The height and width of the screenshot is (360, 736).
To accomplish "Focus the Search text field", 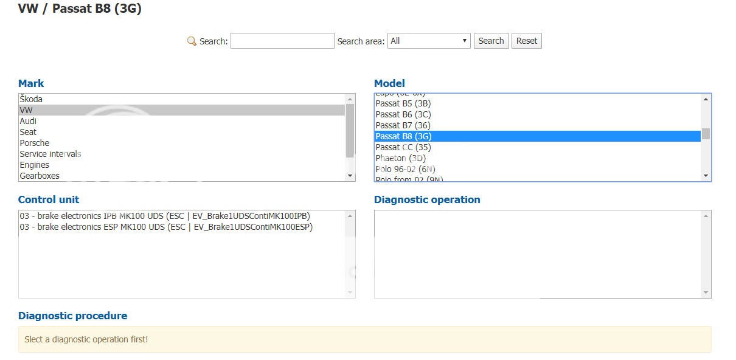I will click(282, 41).
